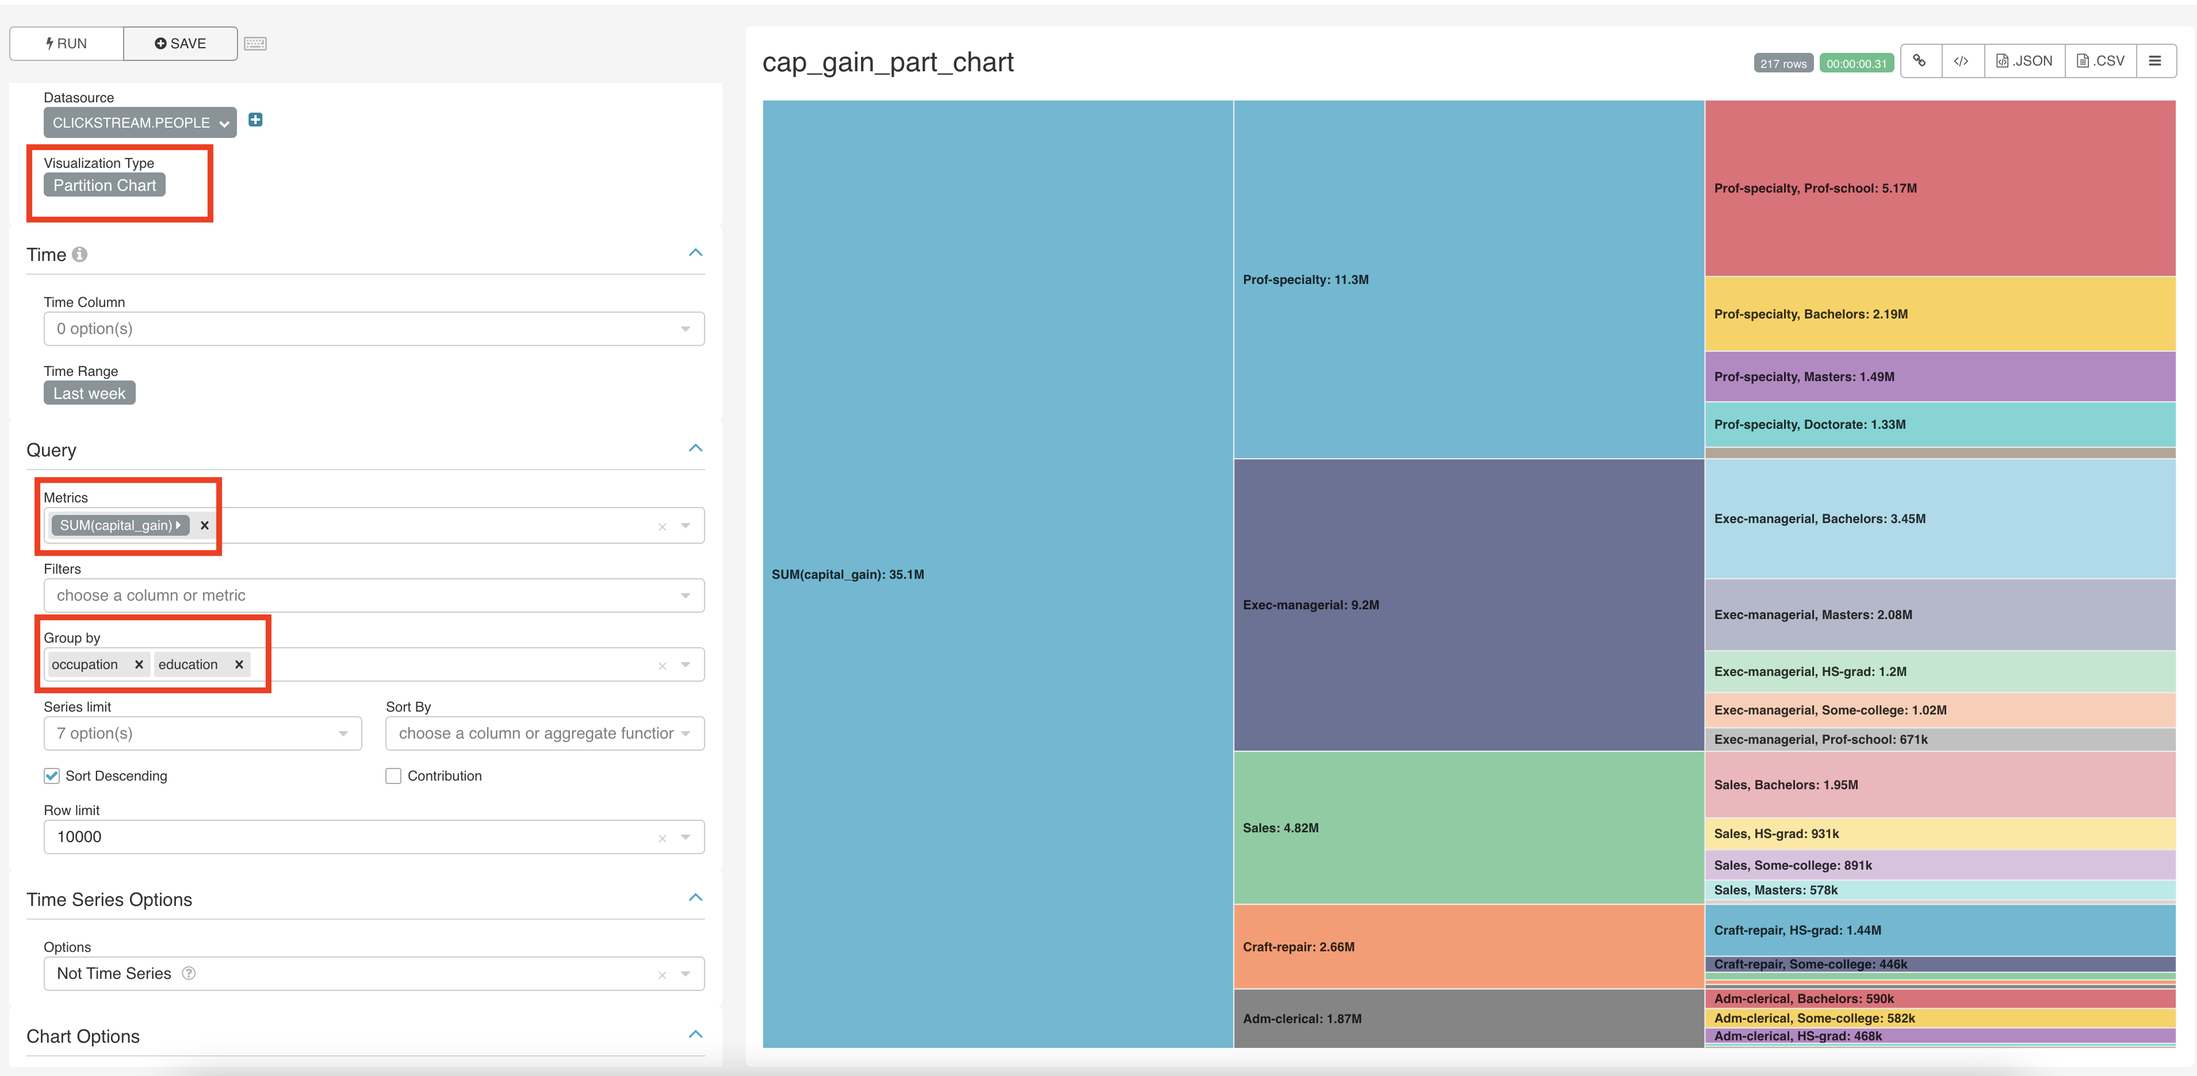Enable the Contribution checkbox
Viewport: 2197px width, 1076px height.
[393, 775]
